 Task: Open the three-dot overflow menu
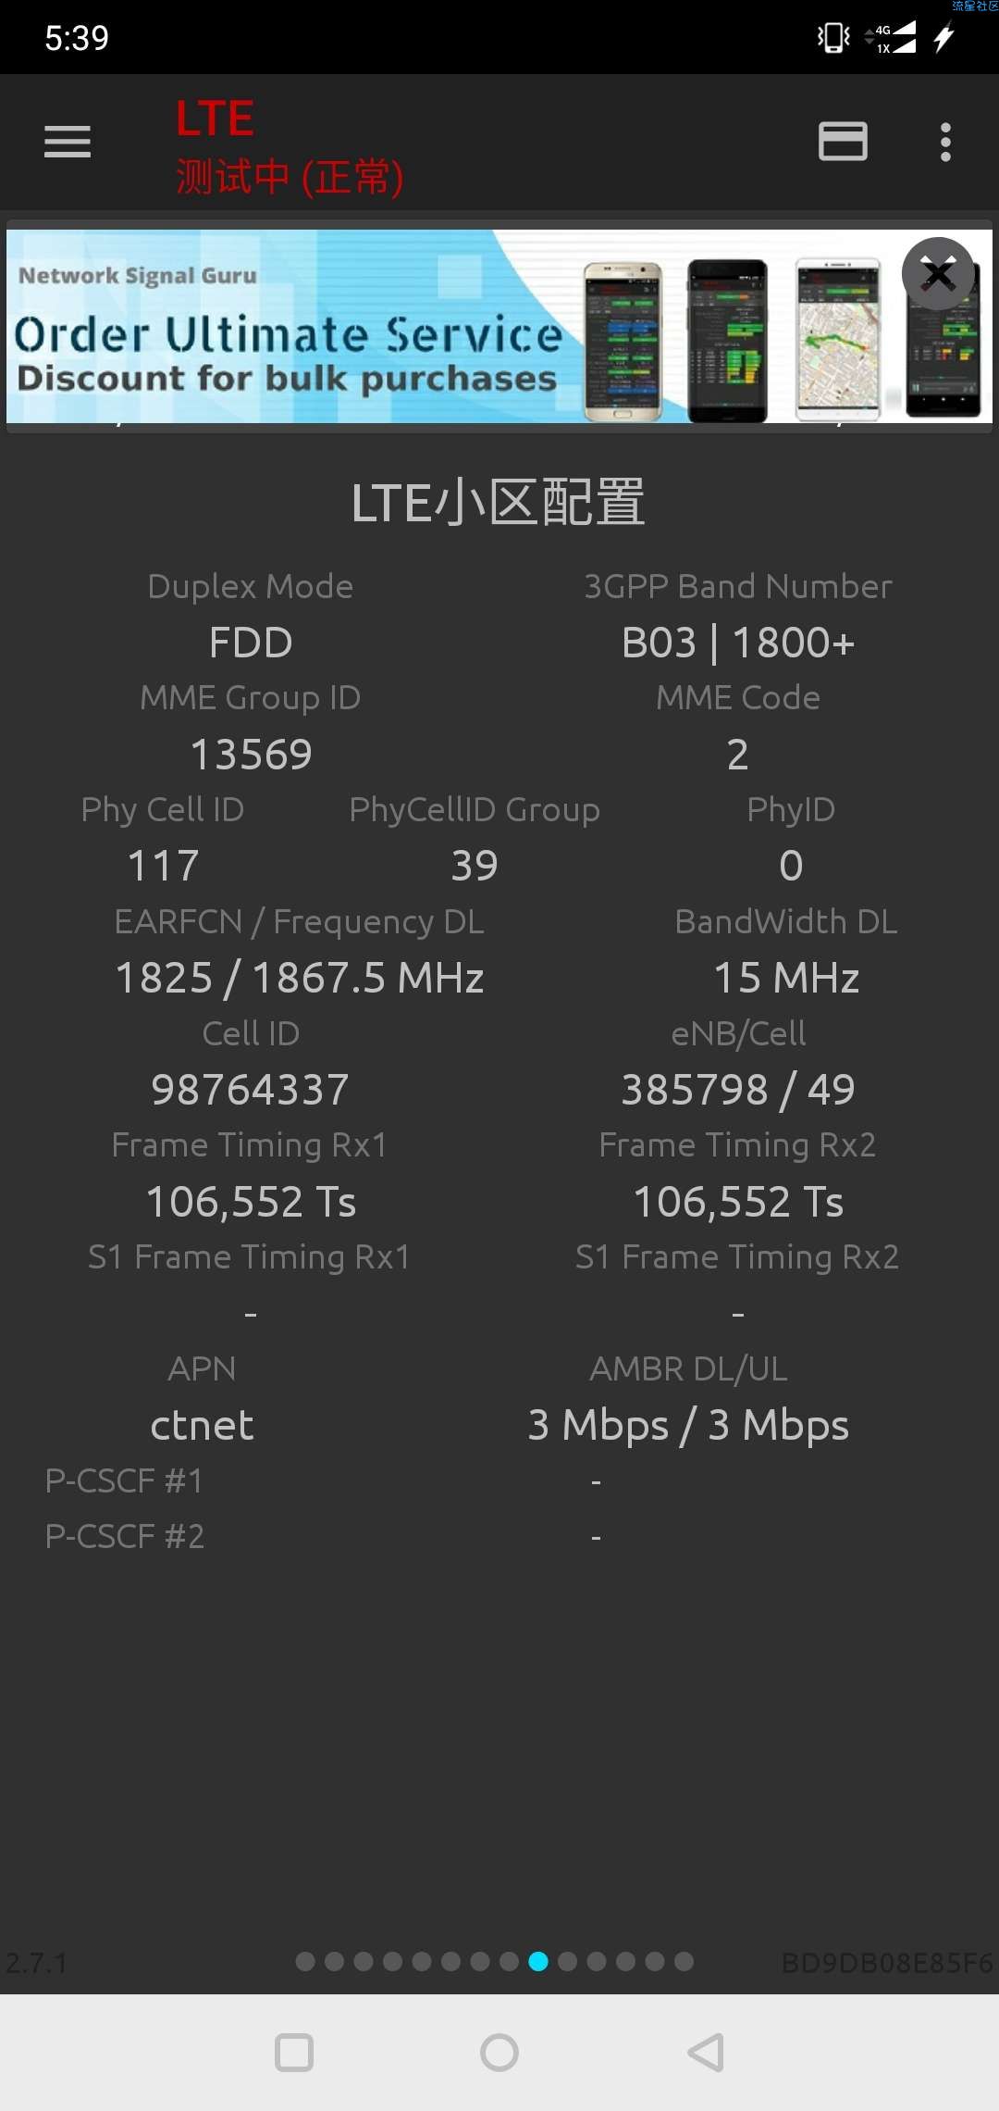944,142
